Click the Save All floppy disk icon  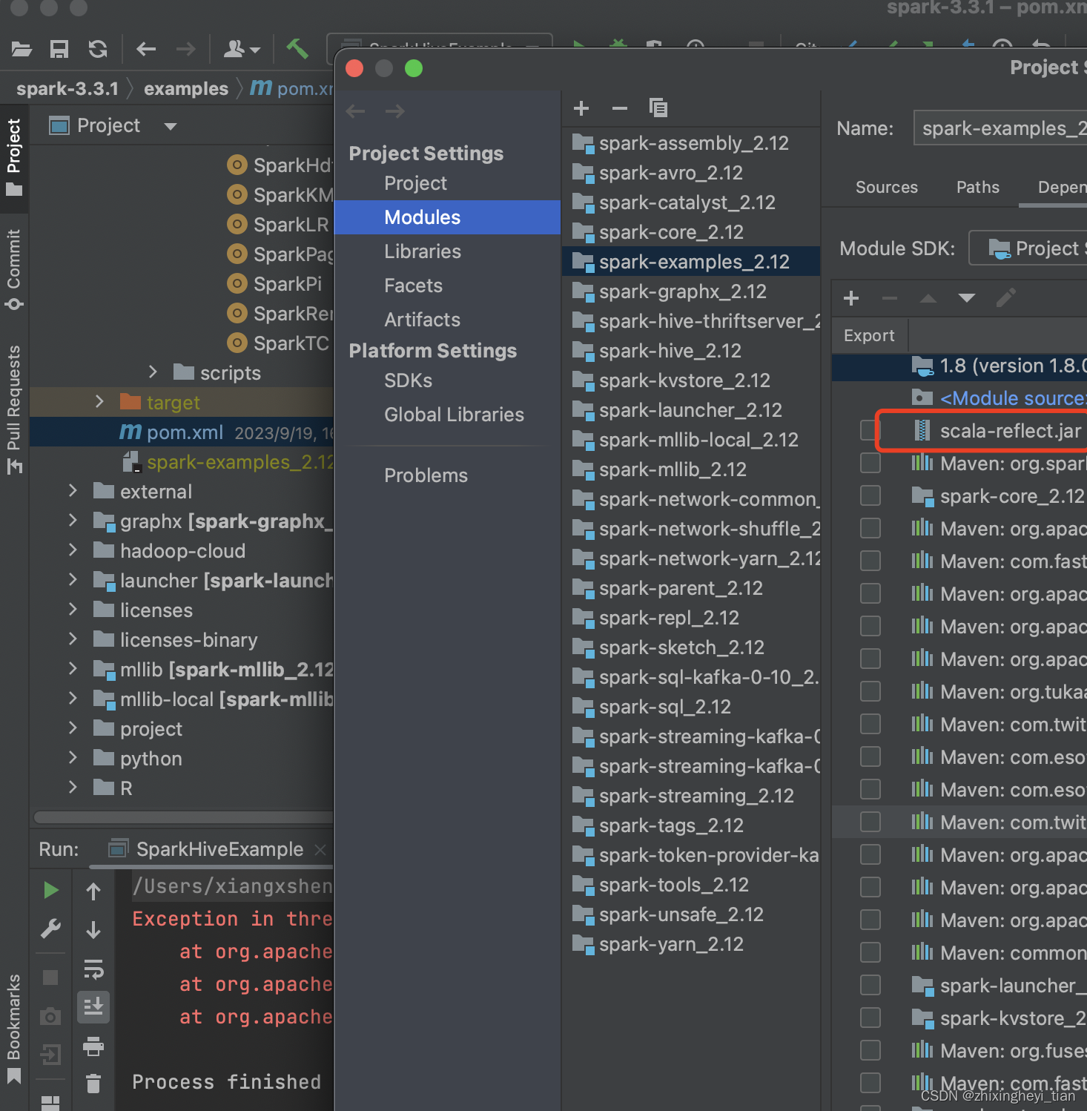click(59, 50)
